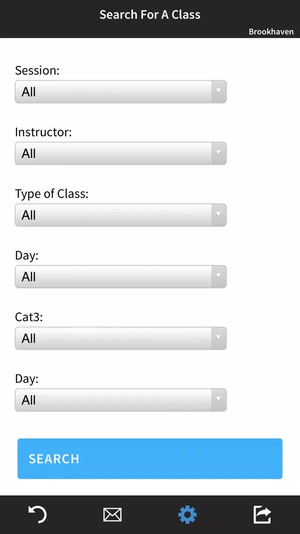This screenshot has width=300, height=534.
Task: Click the Instructor field label
Action: coord(44,132)
